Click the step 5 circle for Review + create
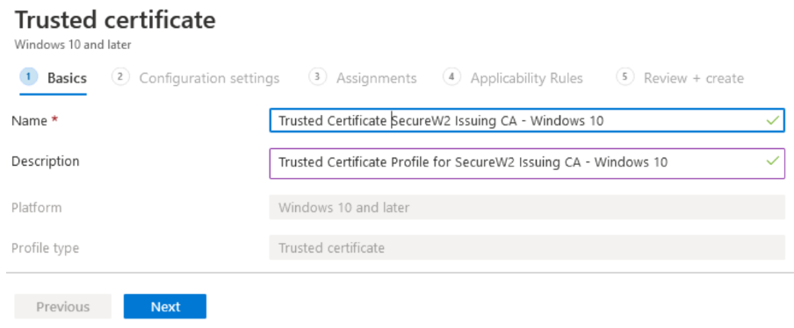This screenshot has height=328, width=794. (624, 77)
